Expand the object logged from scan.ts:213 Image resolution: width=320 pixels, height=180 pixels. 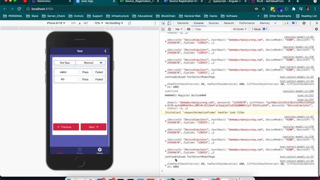click(x=165, y=105)
